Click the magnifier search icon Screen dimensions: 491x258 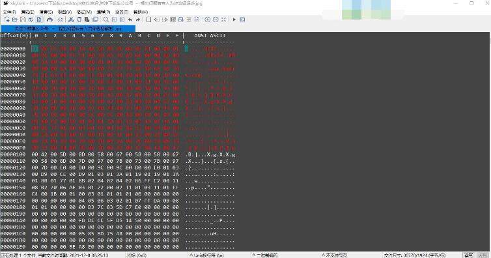point(106,20)
